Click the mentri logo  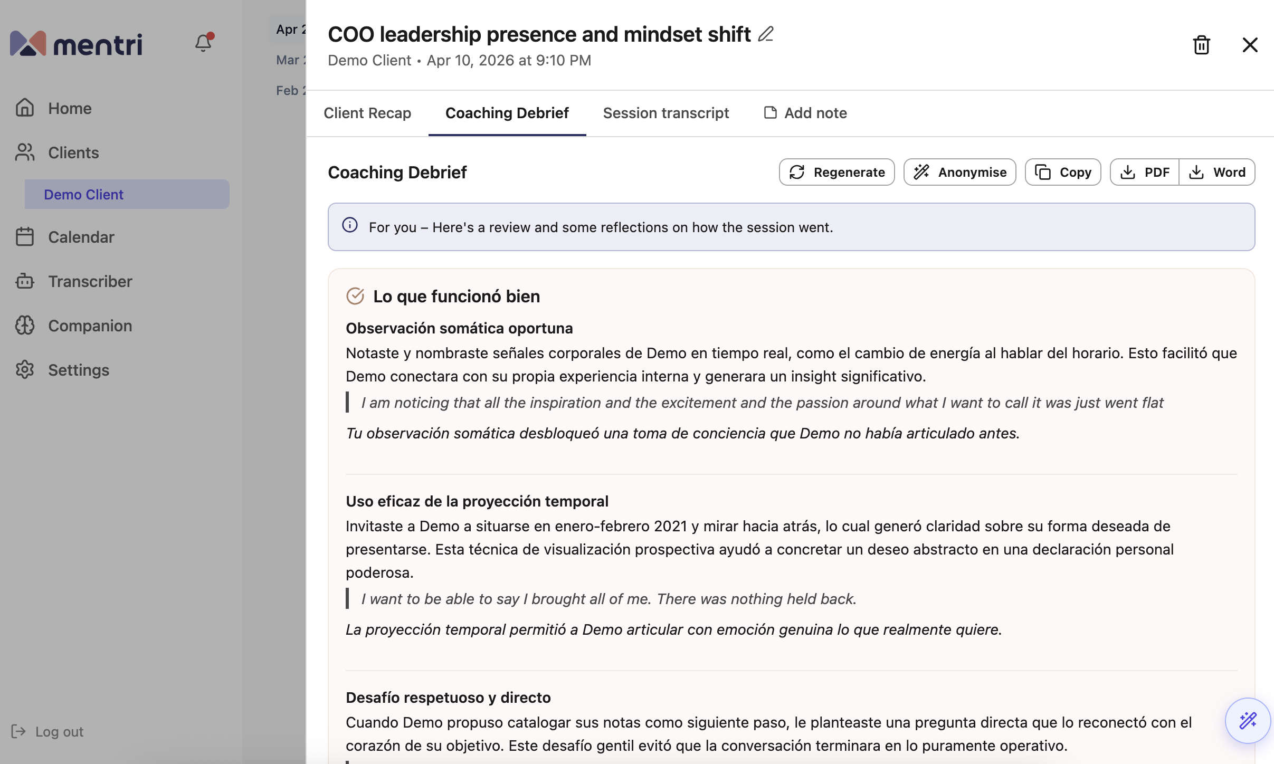[x=77, y=43]
